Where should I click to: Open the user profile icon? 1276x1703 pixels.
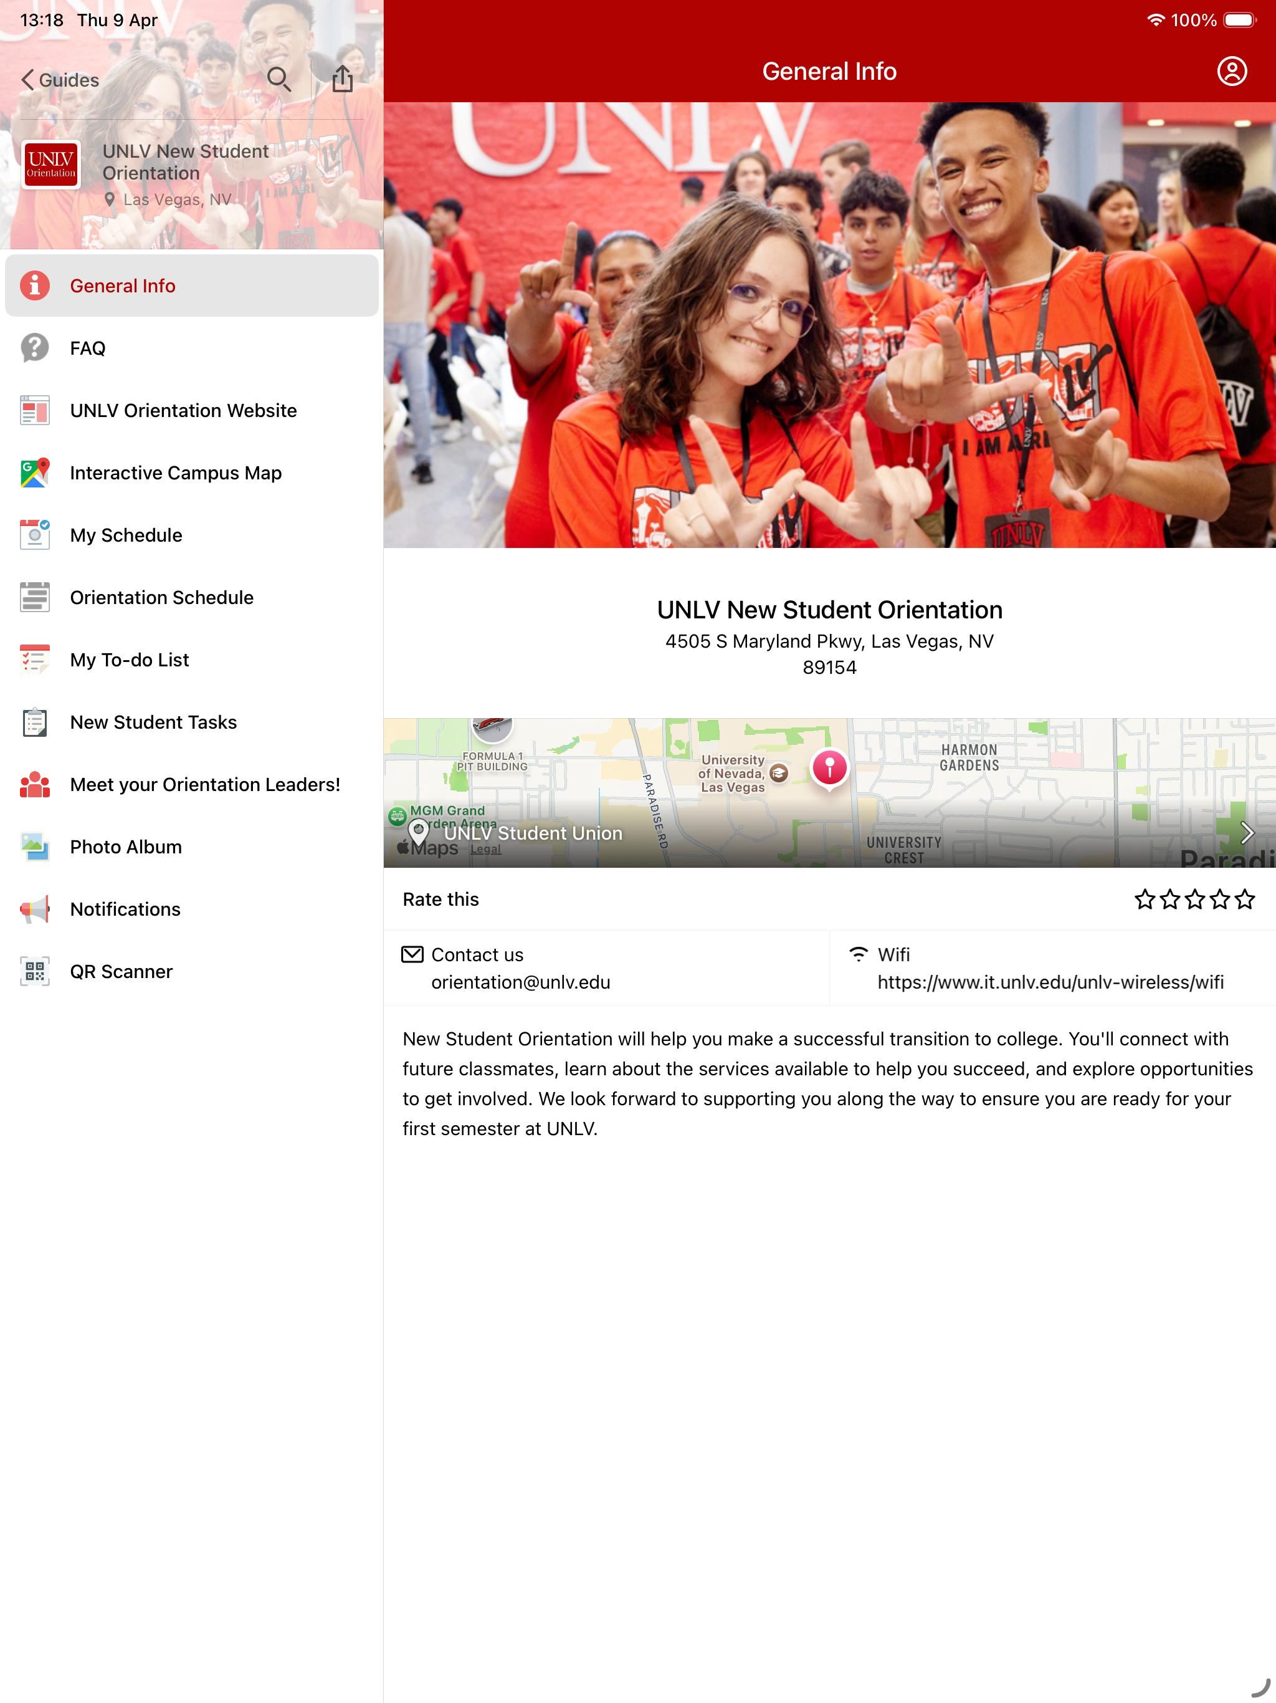click(x=1231, y=72)
